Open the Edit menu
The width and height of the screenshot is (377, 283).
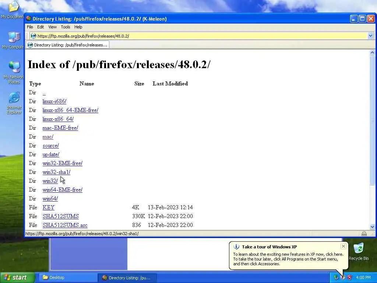click(40, 27)
